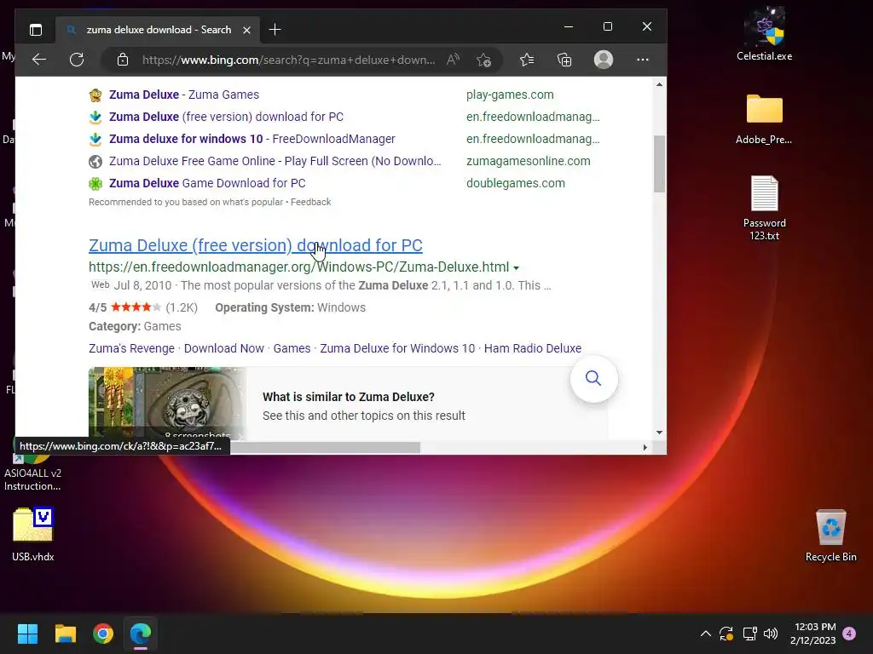
Task: Open Zuma Deluxe (free version) download for PC suggestion
Action: (226, 117)
